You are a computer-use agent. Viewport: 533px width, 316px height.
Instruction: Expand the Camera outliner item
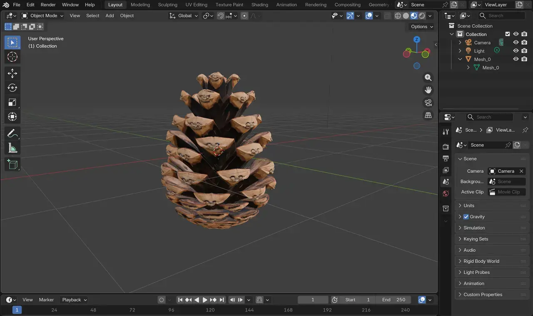pyautogui.click(x=460, y=43)
